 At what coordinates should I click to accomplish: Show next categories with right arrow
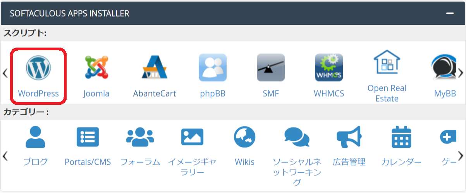point(461,156)
